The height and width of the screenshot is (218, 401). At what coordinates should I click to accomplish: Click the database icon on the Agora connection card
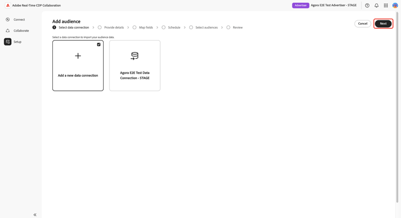(135, 56)
